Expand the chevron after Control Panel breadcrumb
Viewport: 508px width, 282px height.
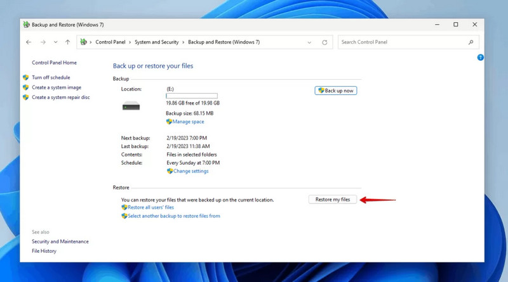[x=130, y=42]
